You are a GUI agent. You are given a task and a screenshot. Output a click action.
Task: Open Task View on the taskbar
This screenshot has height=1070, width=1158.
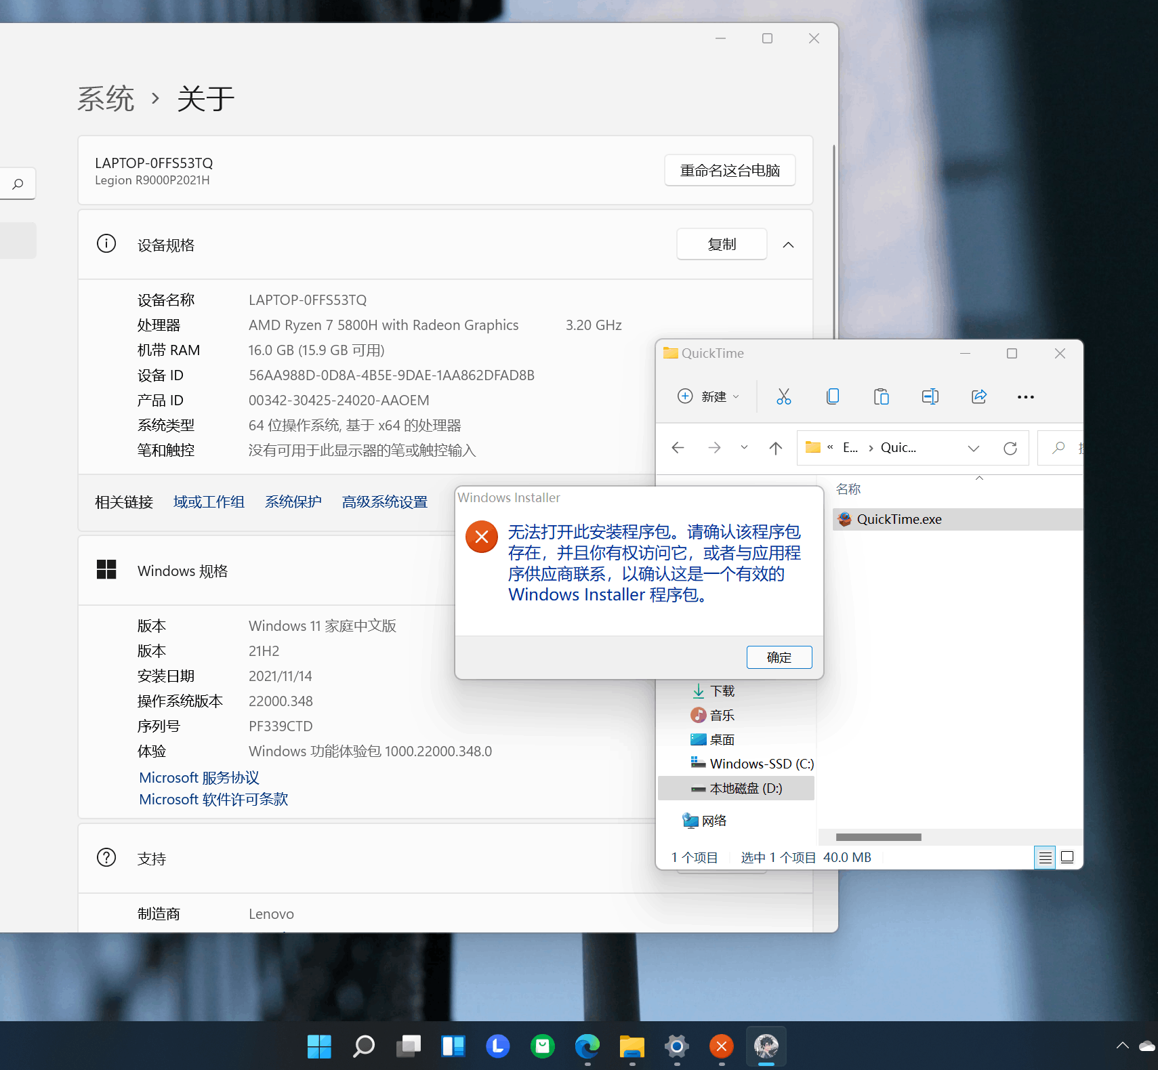tap(409, 1046)
